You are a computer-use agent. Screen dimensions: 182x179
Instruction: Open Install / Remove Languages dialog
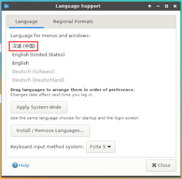(50, 131)
